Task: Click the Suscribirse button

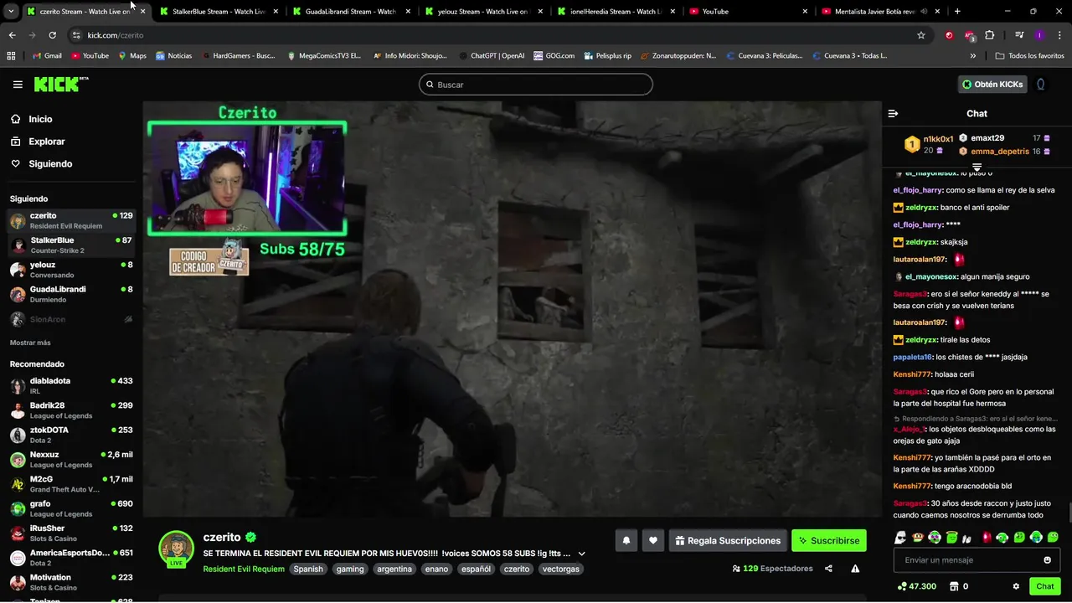Action: pyautogui.click(x=828, y=541)
